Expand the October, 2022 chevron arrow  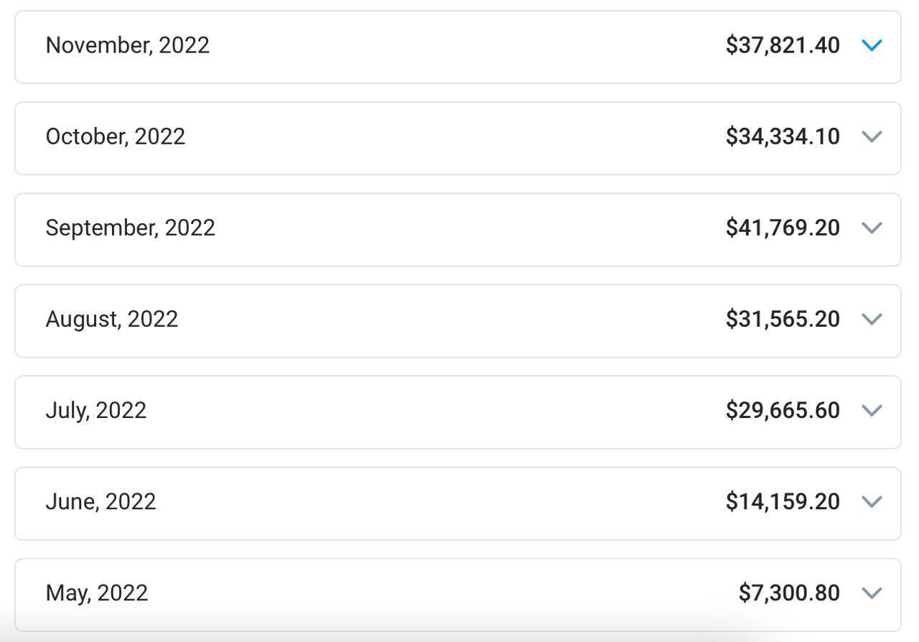[871, 136]
